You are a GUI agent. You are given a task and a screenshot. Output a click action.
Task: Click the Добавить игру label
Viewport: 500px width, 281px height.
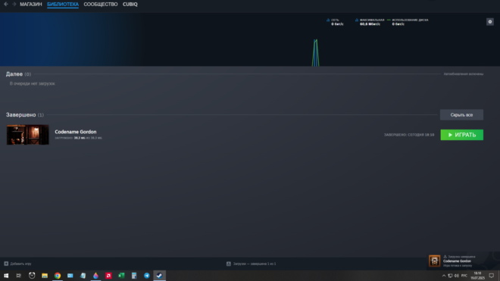[x=20, y=264]
